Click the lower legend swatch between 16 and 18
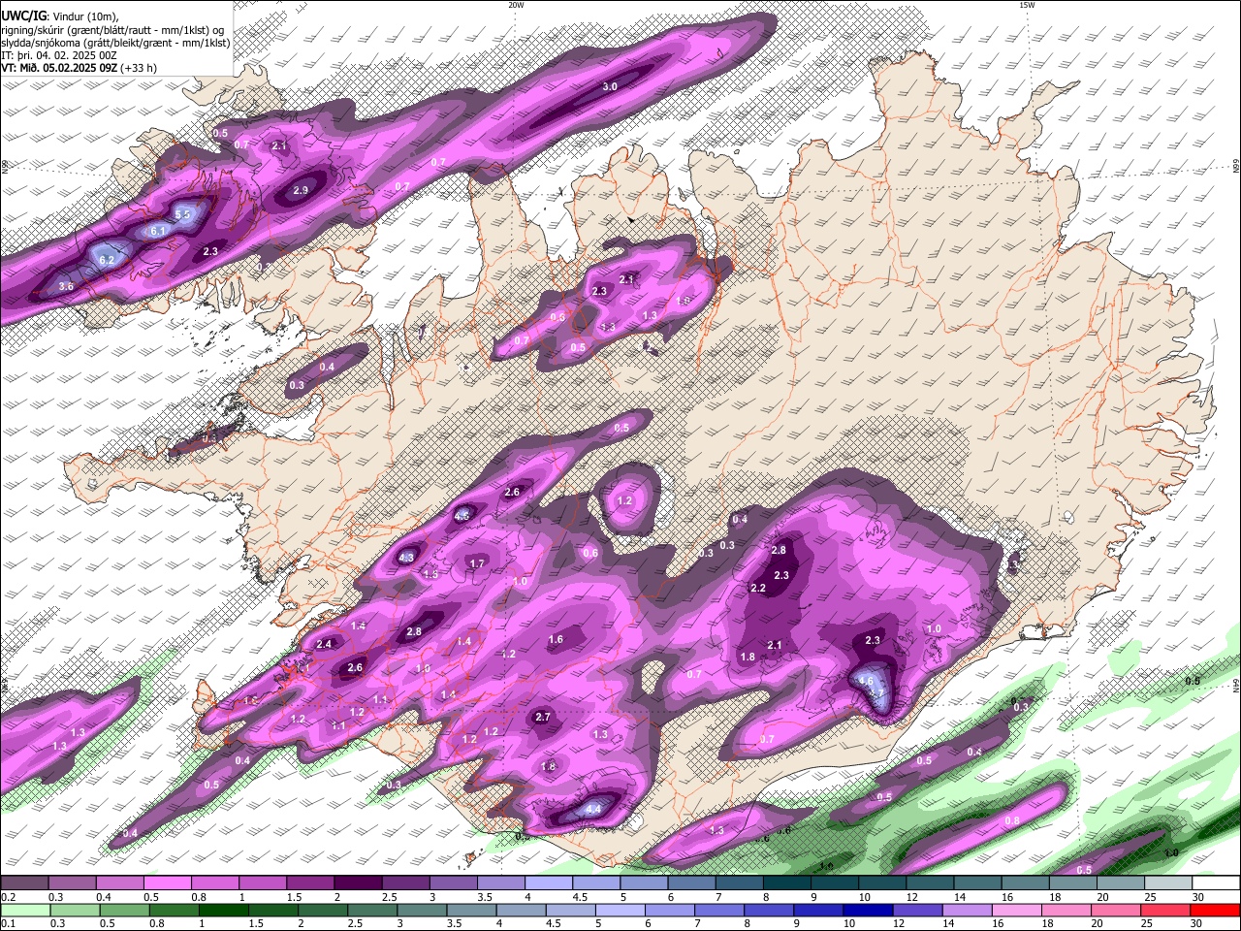 1016,910
